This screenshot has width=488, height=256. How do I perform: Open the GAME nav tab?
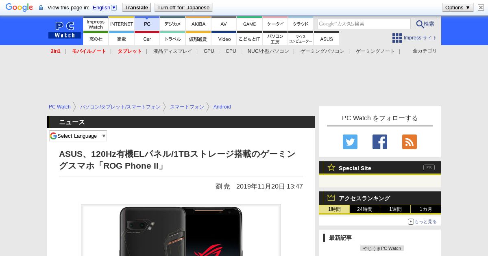pyautogui.click(x=250, y=24)
